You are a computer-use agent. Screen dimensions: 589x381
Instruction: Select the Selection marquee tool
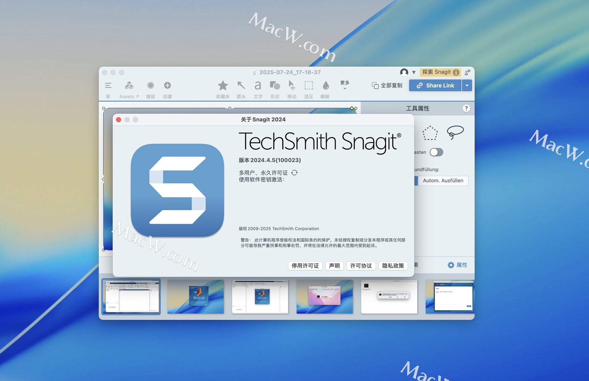click(x=309, y=86)
